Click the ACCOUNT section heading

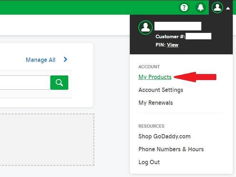pyautogui.click(x=149, y=67)
